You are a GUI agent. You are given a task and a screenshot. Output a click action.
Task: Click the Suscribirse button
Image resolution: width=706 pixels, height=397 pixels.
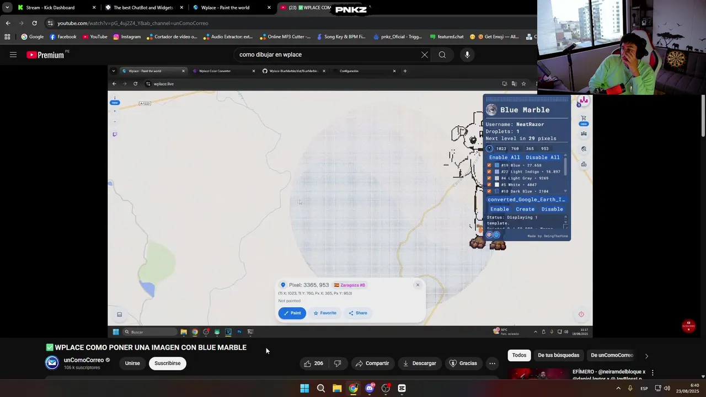[168, 363]
